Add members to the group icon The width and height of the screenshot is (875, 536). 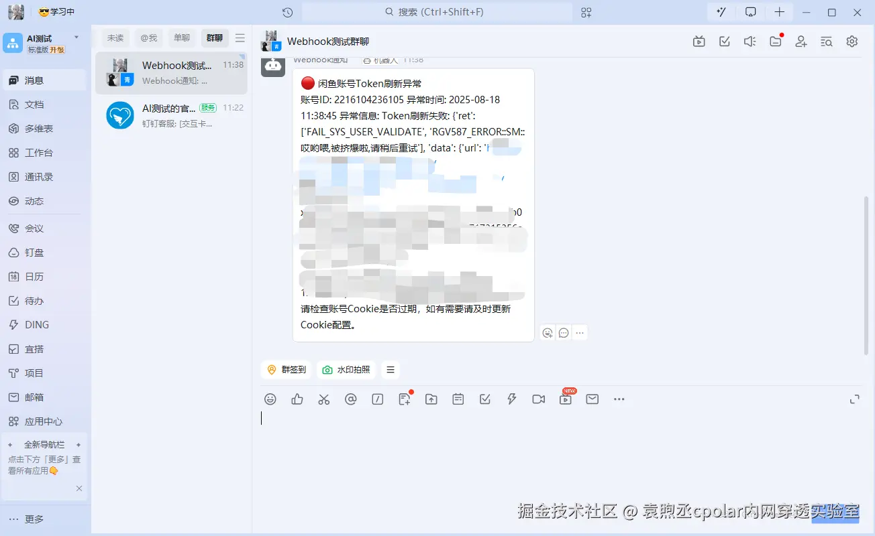(801, 42)
